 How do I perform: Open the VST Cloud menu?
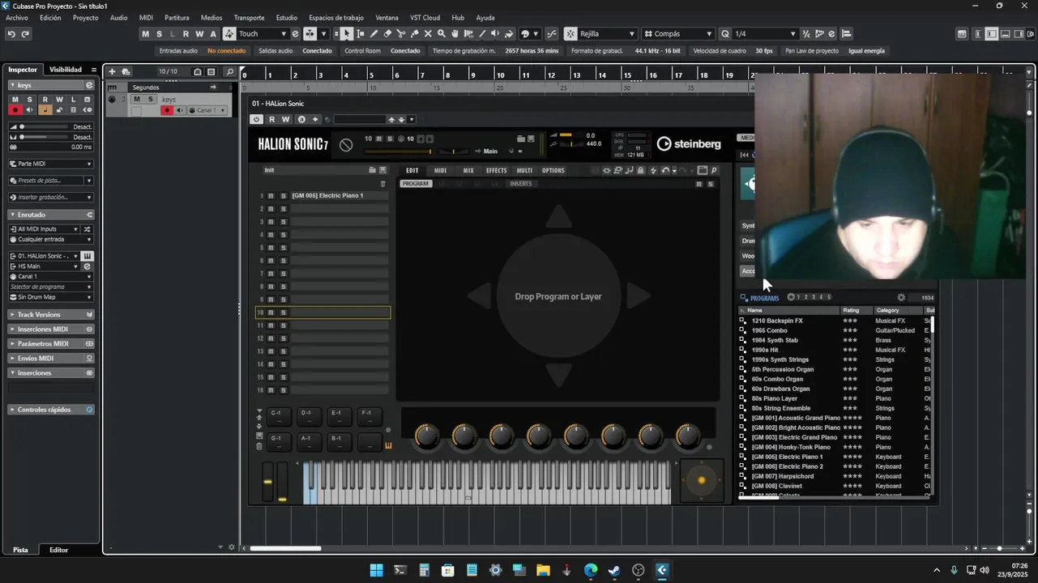point(425,18)
